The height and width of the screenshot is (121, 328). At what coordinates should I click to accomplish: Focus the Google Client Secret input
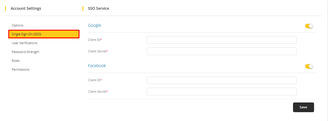coord(222,51)
